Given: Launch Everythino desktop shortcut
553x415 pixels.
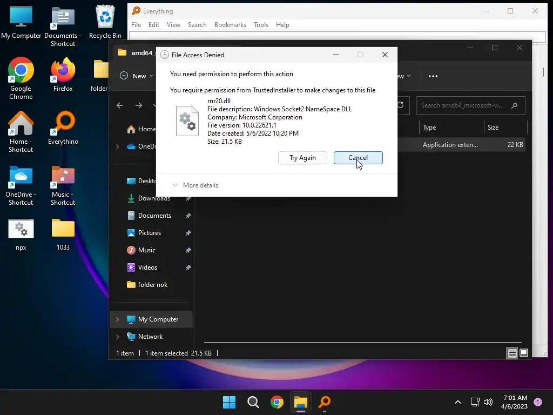Looking at the screenshot, I should [63, 128].
